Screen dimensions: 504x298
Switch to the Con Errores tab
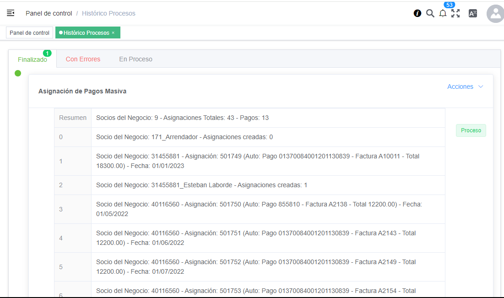click(83, 59)
